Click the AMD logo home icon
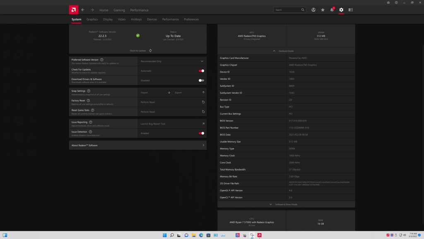Viewport: 424px width, 239px height. pos(74,10)
